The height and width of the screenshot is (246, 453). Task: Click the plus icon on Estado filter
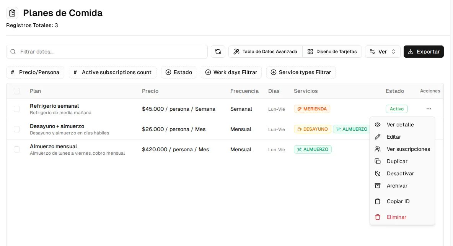(168, 73)
